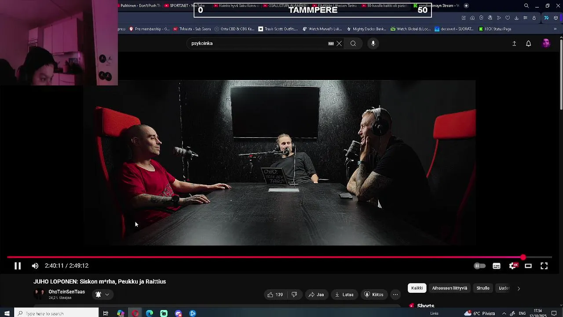Open YouTube create upload icon

tap(514, 44)
